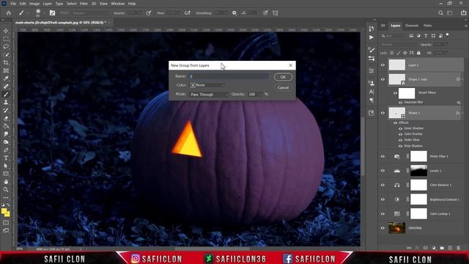Click the Name field in group dialog
469x264 pixels.
click(x=229, y=76)
